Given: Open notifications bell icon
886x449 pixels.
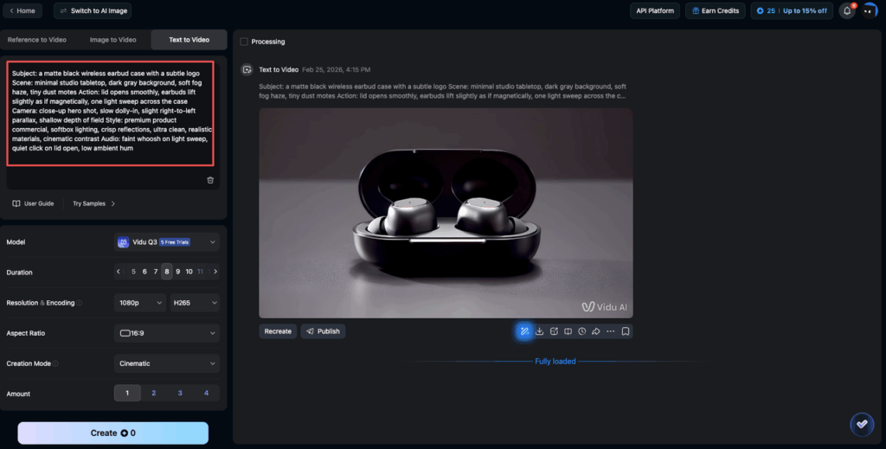Looking at the screenshot, I should point(847,10).
